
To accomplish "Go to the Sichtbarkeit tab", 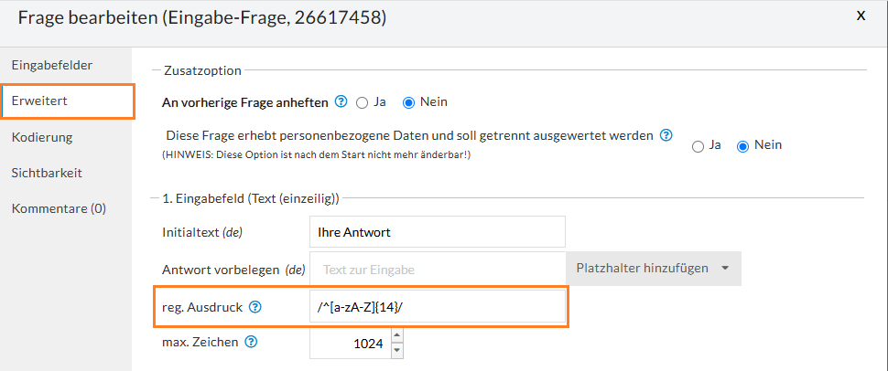I will click(x=47, y=172).
